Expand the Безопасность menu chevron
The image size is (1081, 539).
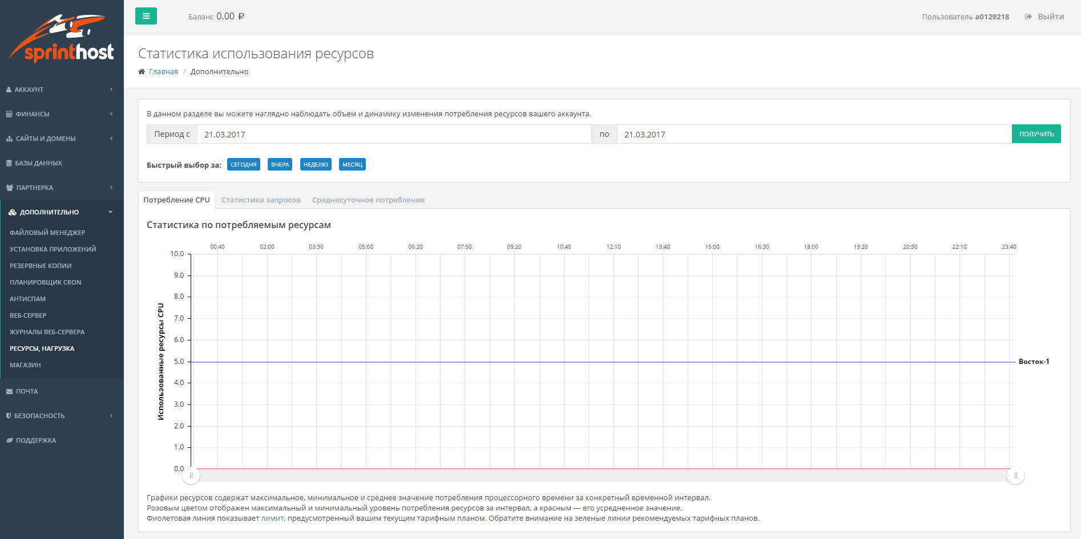111,416
